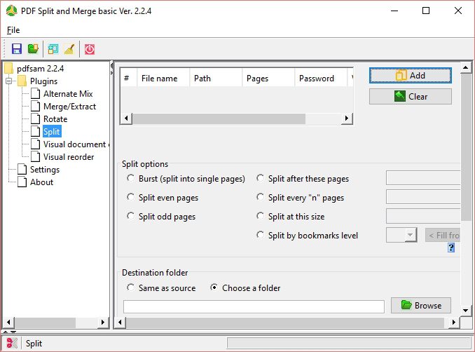This screenshot has height=352, width=475.
Task: Click the Clear button
Action: [410, 96]
